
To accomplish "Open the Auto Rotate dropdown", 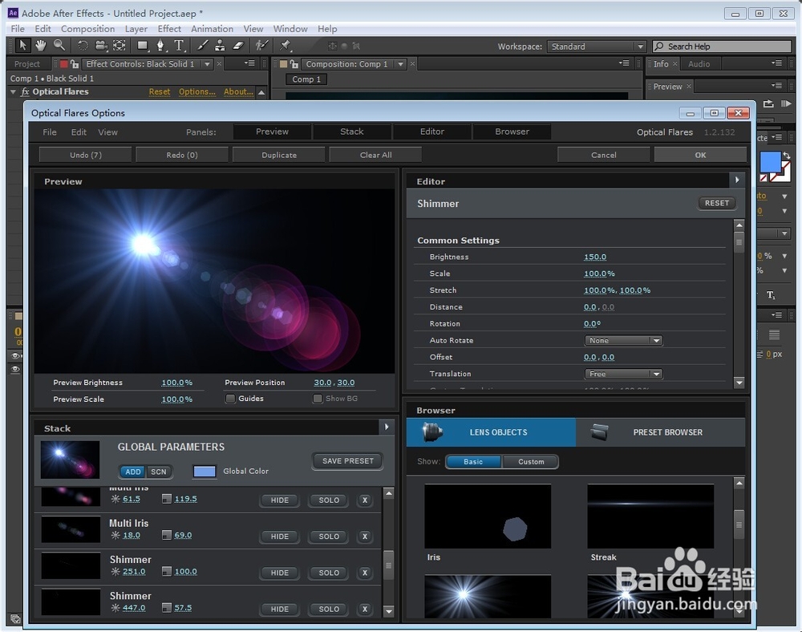I will coord(623,341).
